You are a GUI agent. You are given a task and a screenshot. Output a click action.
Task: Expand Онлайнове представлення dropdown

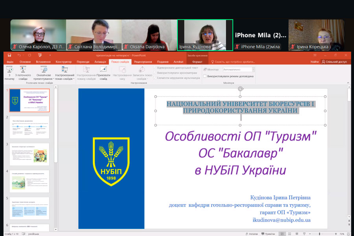pyautogui.click(x=44, y=77)
